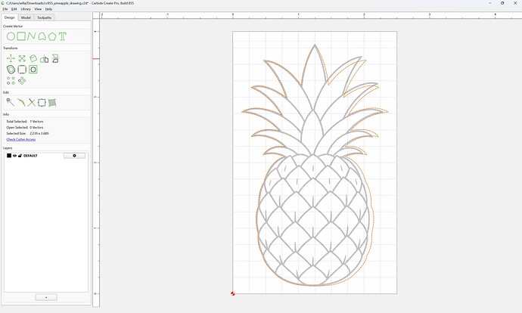Click the gray shaded warp edit icon
Screen dimensions: 522x313
[52, 103]
